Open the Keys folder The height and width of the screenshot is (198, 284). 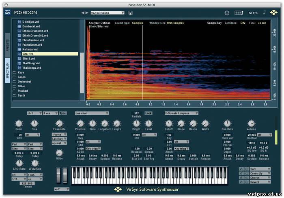21,72
